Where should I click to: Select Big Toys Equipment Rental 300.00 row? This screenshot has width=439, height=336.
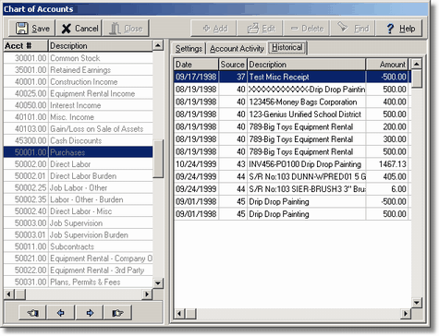[x=292, y=139]
